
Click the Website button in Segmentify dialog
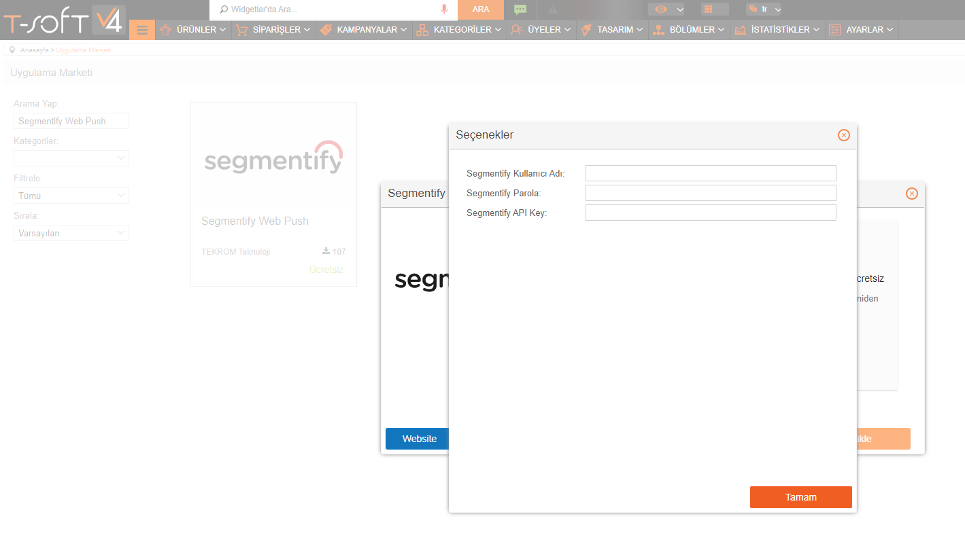[418, 439]
